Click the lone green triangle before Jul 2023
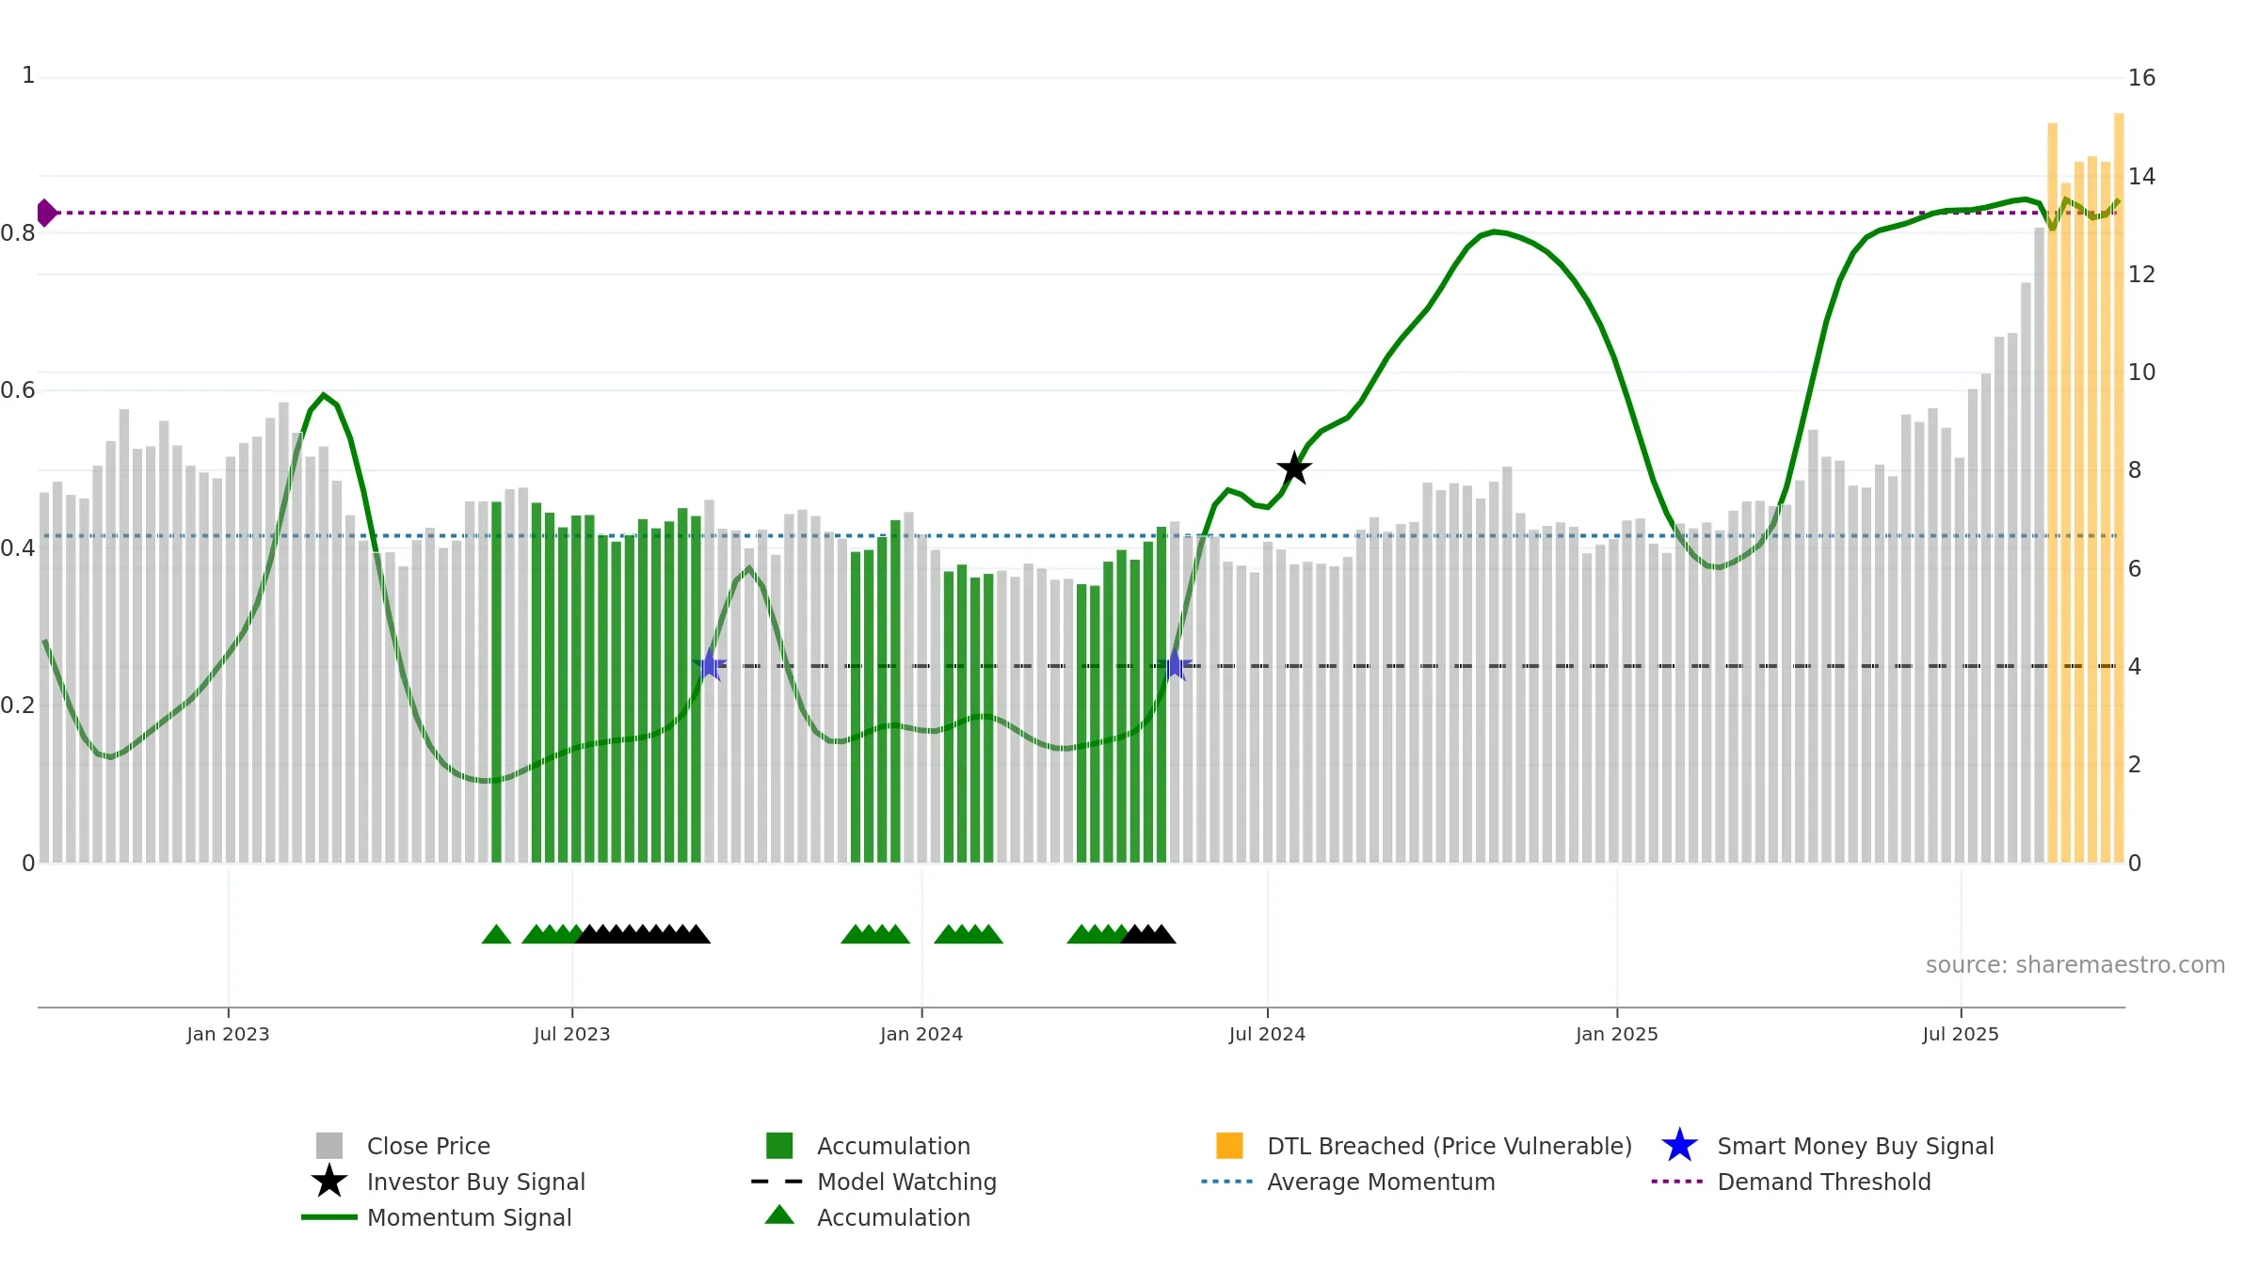Image resolution: width=2259 pixels, height=1270 pixels. point(496,934)
